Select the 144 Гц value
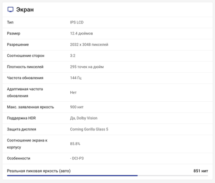This screenshot has height=183, width=215. tap(76, 78)
